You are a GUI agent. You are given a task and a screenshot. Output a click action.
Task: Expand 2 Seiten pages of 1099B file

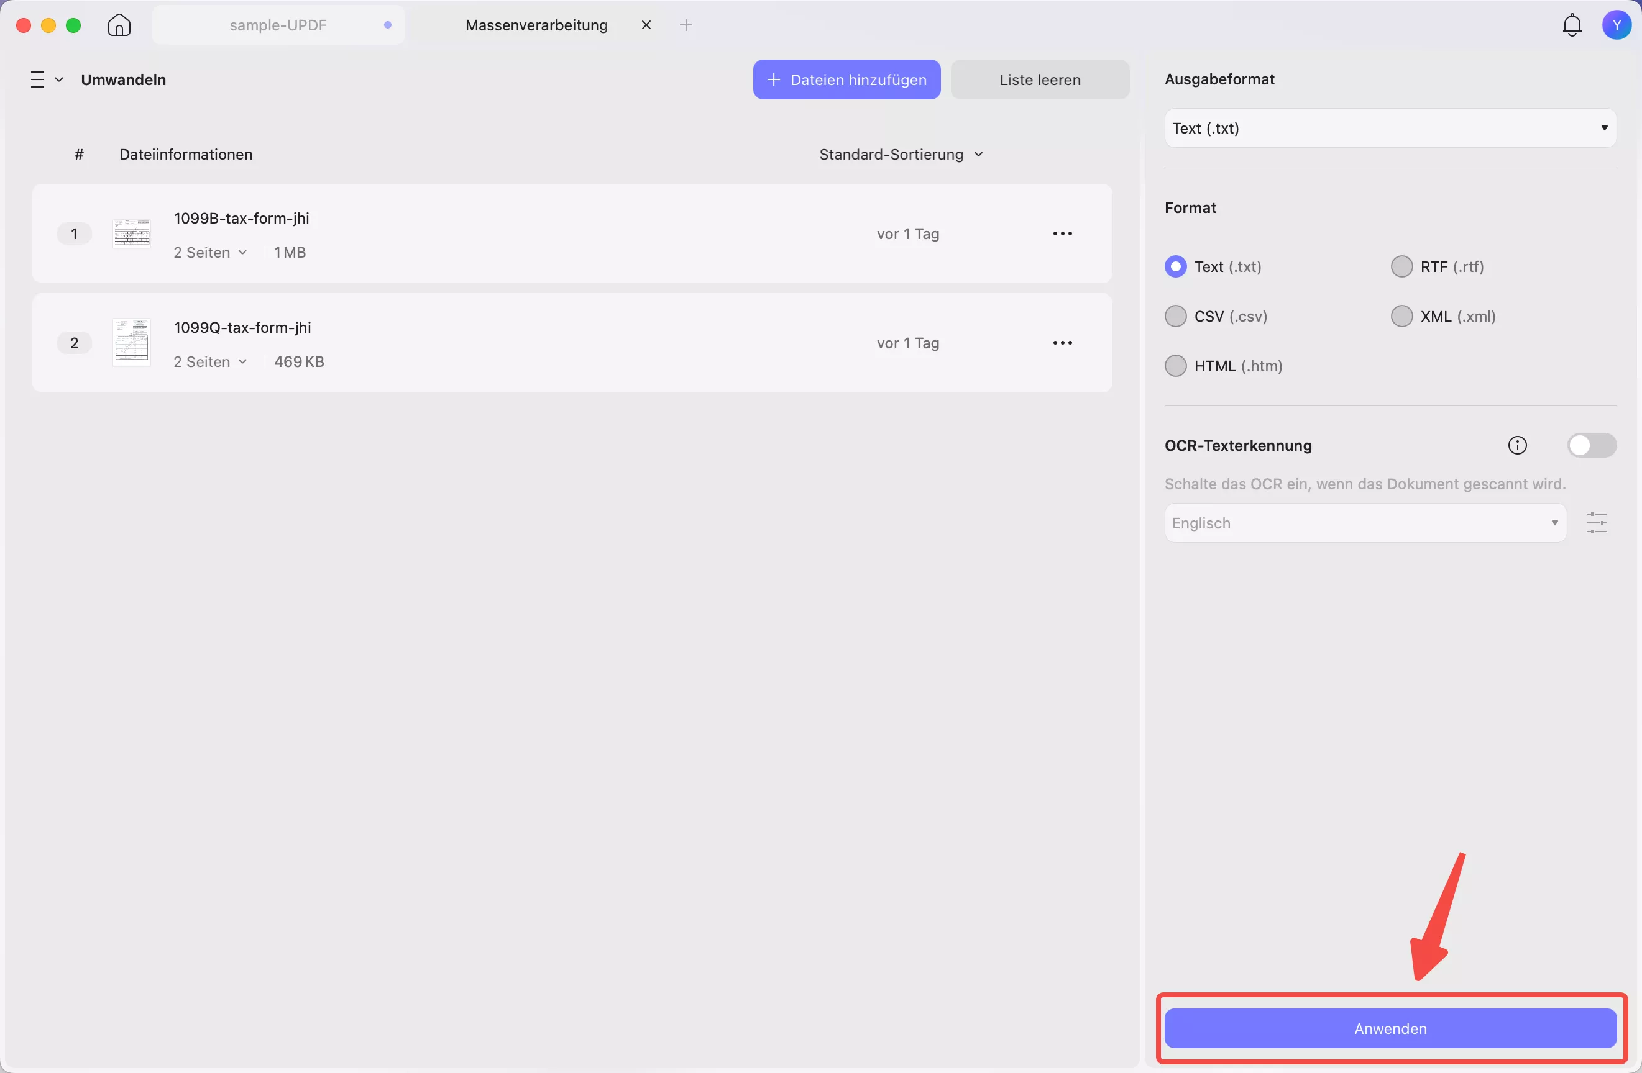[209, 253]
